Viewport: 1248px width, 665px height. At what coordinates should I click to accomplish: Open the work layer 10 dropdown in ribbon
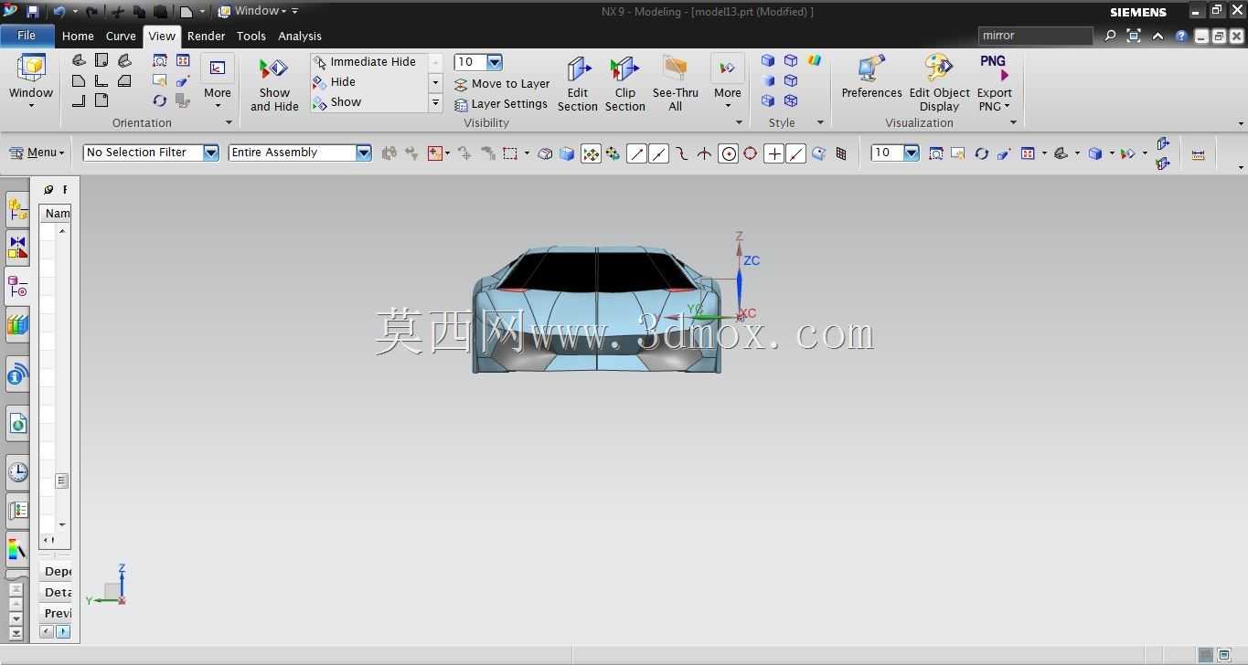click(495, 62)
